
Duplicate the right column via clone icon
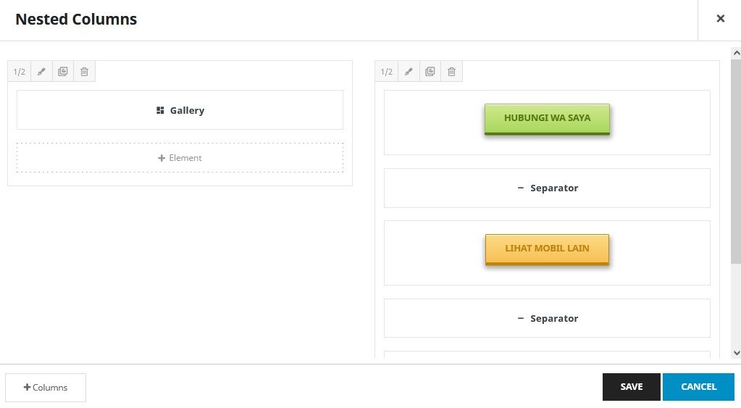coord(430,72)
